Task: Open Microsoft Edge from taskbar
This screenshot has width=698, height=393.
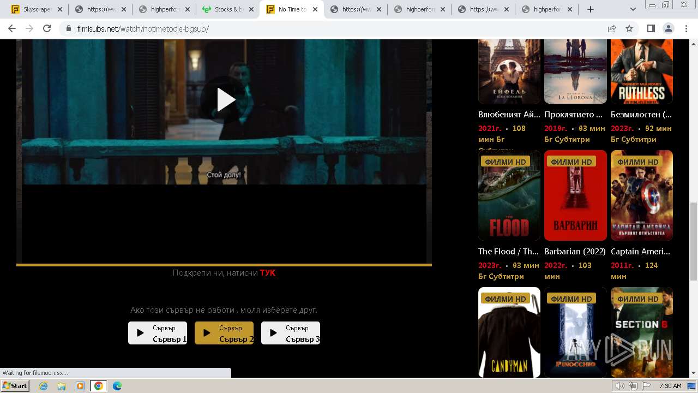Action: tap(117, 386)
